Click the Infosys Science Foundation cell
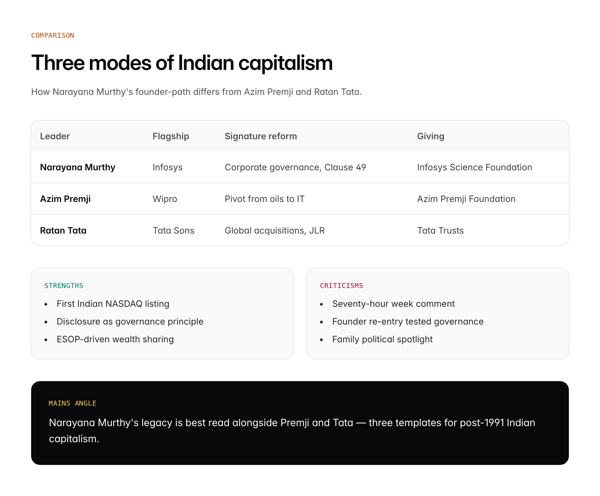Image resolution: width=600 pixels, height=496 pixels. (x=474, y=167)
